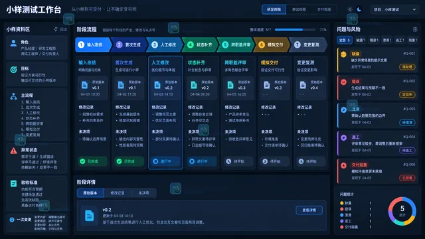The height and width of the screenshot is (239, 425).
Task: Click the yellow 缺漏 legend dot in 问题统计
Action: (341, 203)
